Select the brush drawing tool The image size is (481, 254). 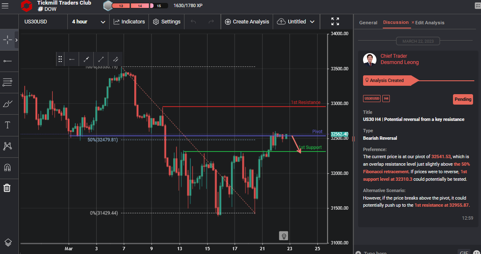[x=8, y=104]
